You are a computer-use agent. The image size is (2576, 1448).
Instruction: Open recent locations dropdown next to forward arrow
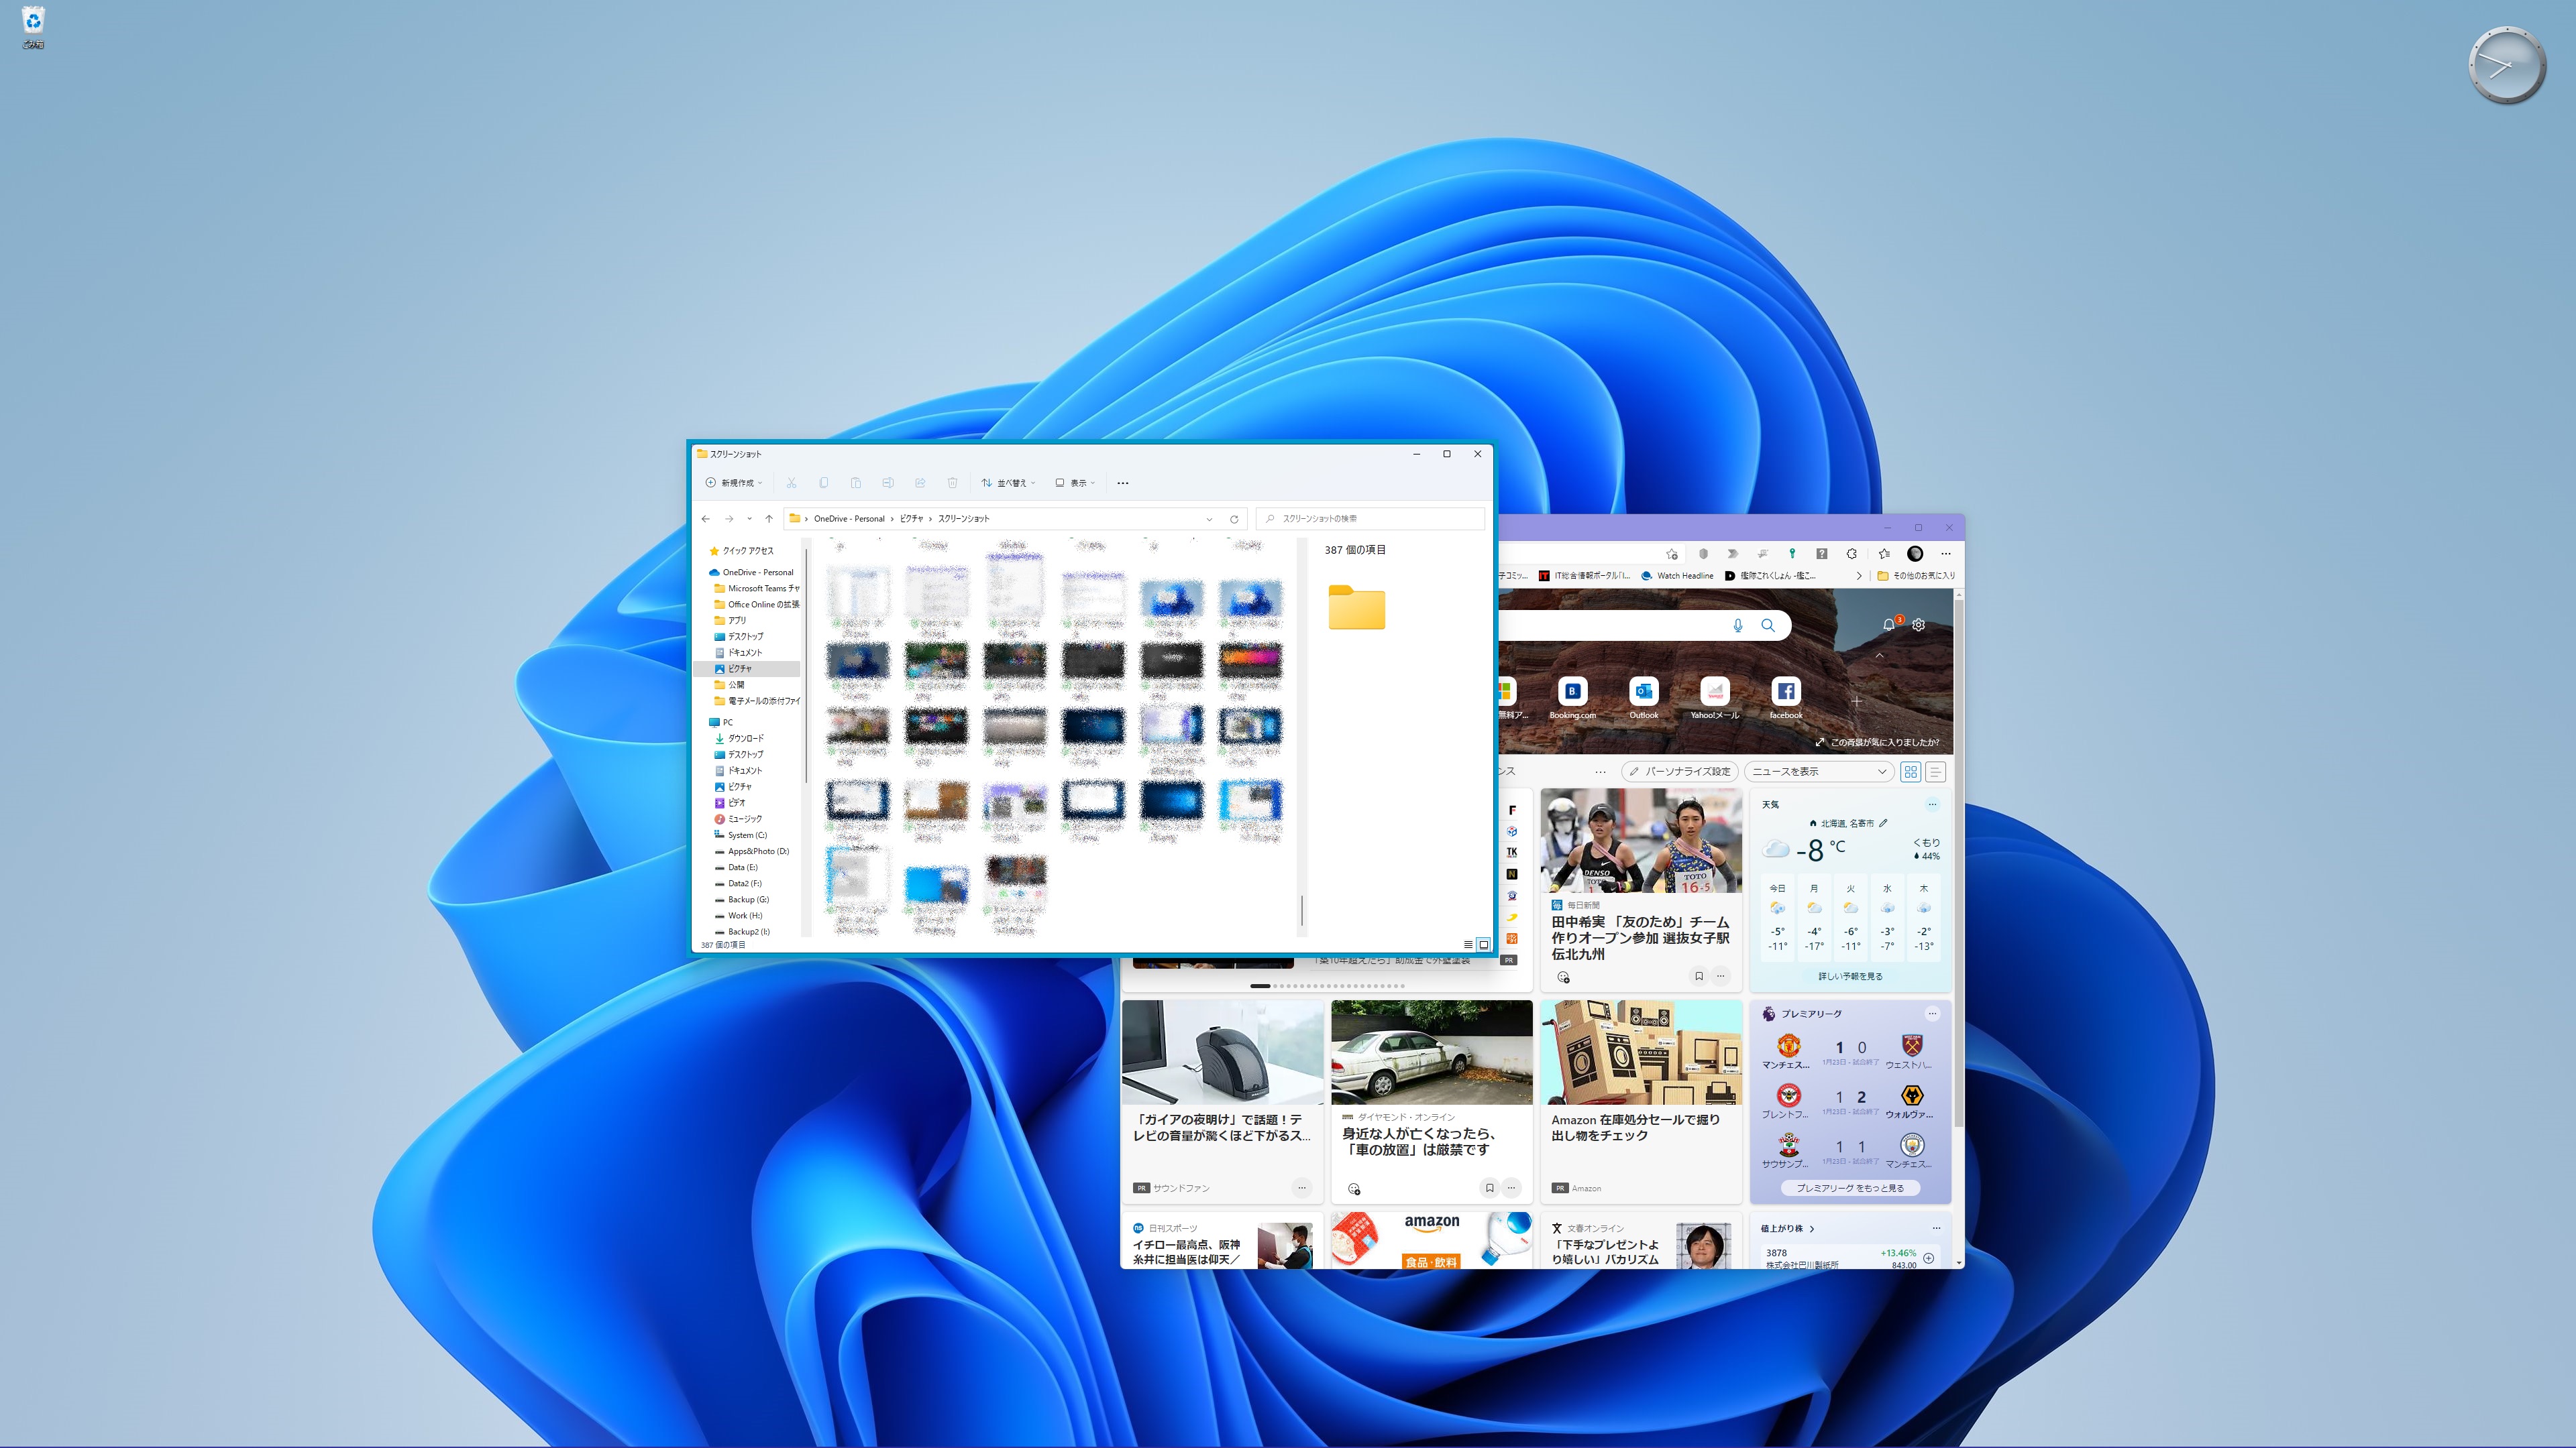click(x=749, y=519)
